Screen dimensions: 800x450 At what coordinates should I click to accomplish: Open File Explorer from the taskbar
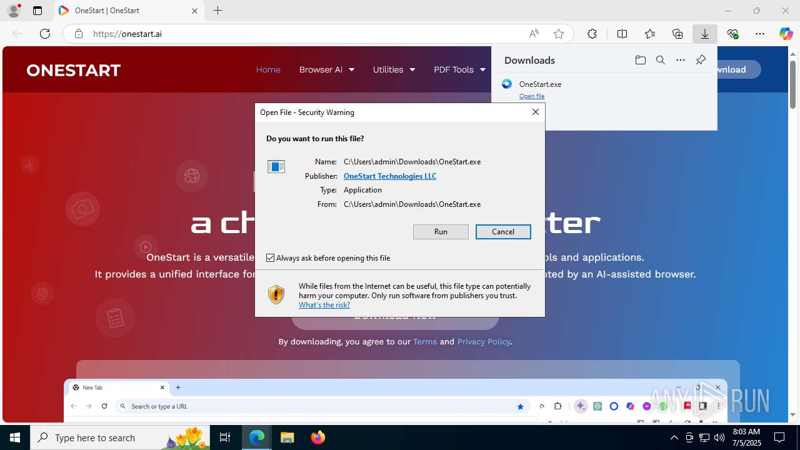pyautogui.click(x=287, y=437)
